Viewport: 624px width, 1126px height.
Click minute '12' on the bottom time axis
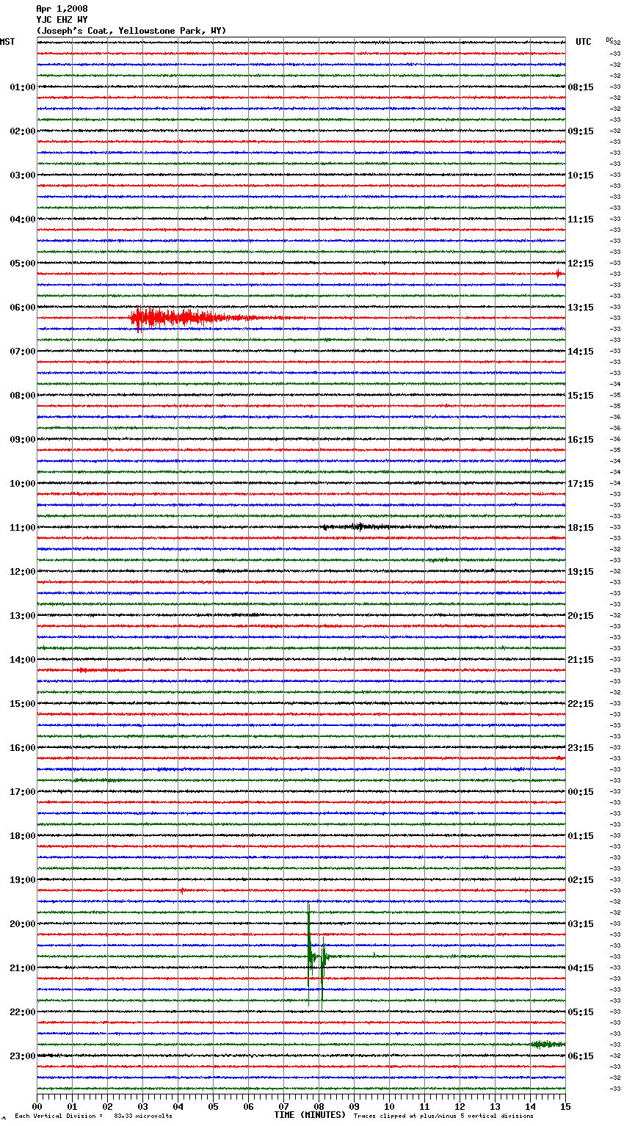pyautogui.click(x=460, y=1106)
